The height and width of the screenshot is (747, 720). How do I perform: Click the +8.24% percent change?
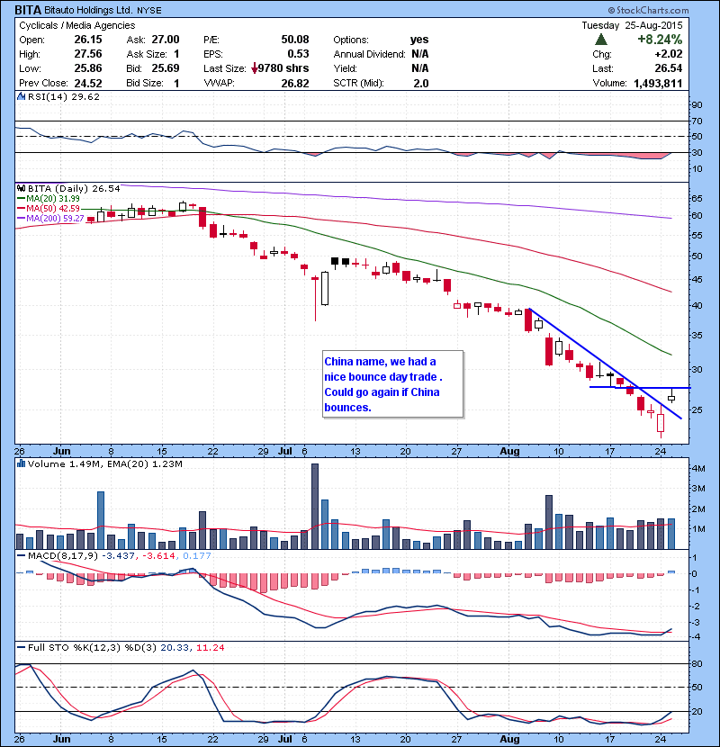tap(660, 39)
